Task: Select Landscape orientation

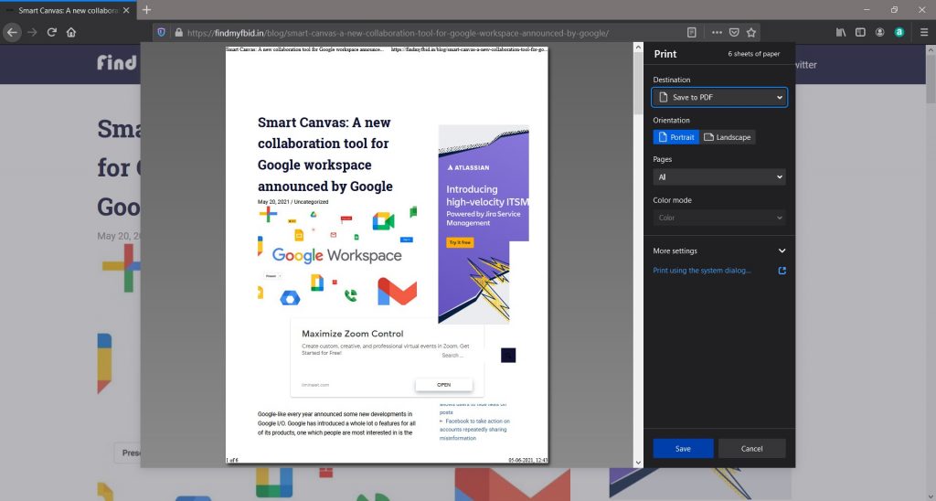Action: click(x=727, y=137)
